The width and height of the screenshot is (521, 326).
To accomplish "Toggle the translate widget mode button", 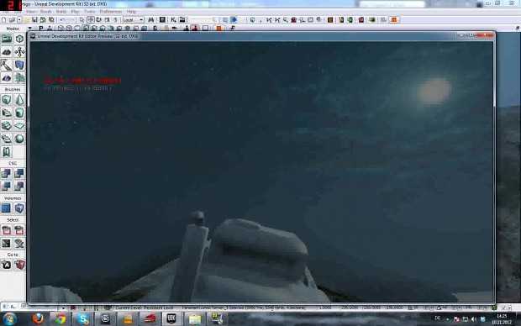I will 91,20.
